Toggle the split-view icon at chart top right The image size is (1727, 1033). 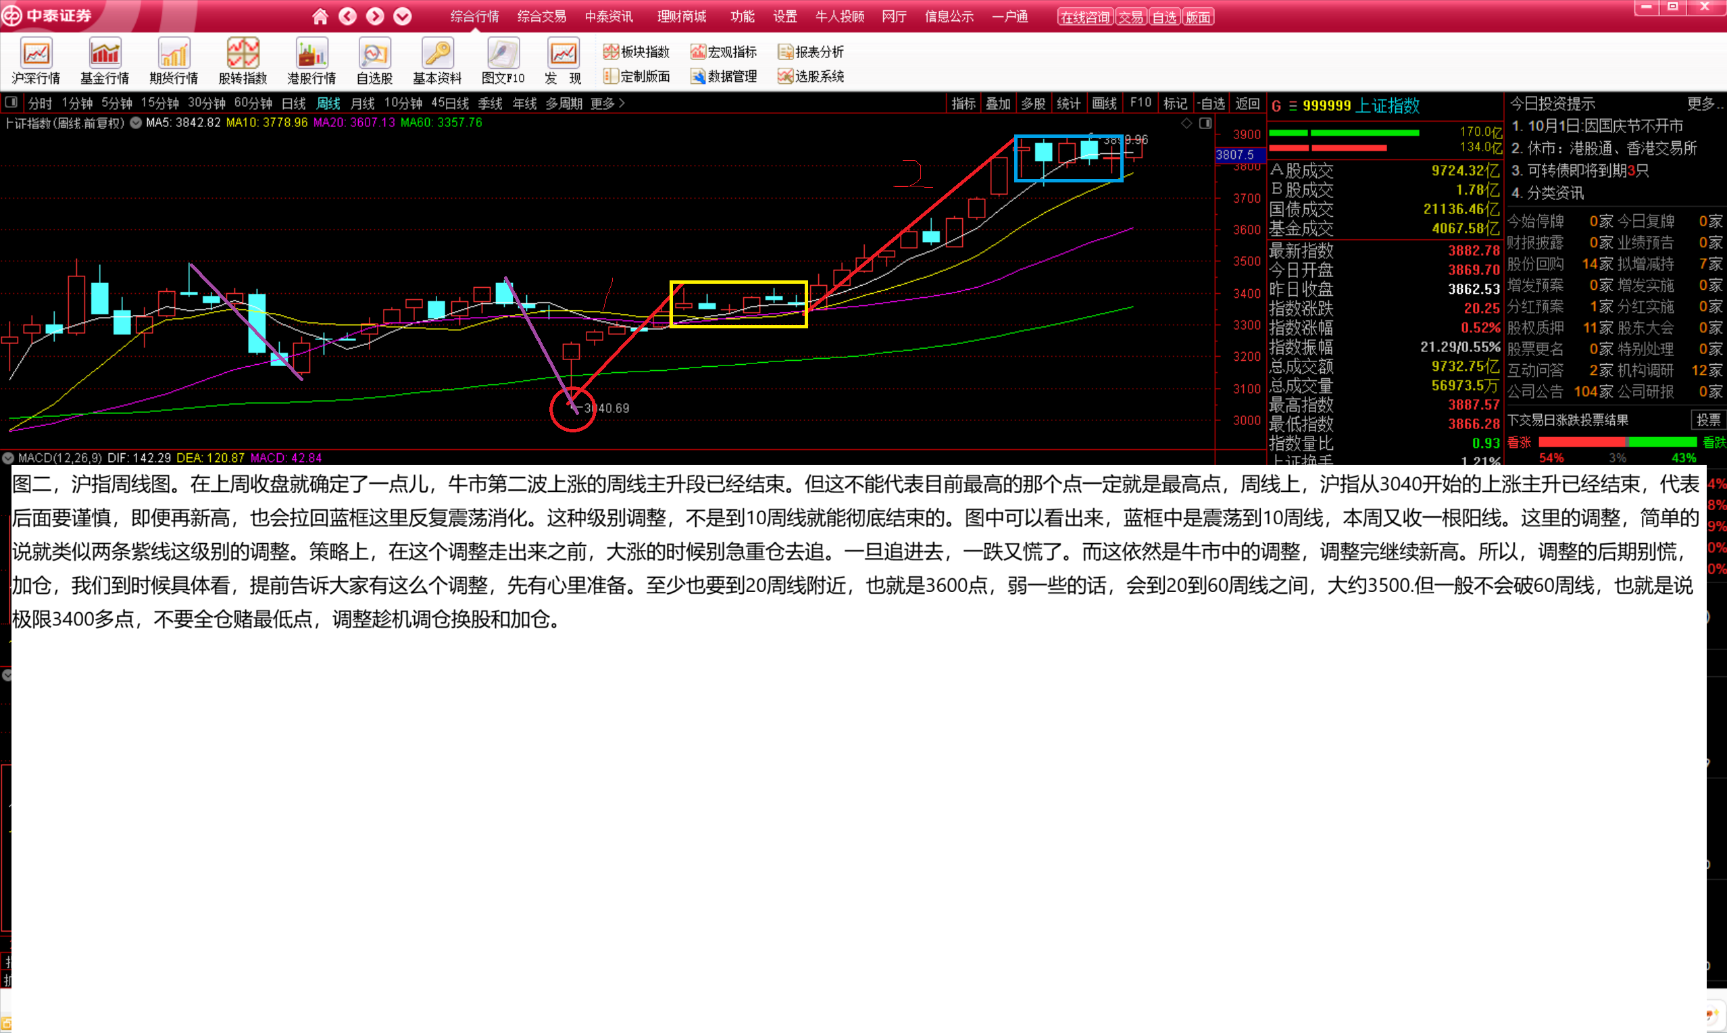(x=1205, y=123)
